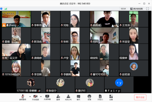The height and width of the screenshot is (102, 152).
Task: Expand video options arrow beside camera
Action: [41, 97]
